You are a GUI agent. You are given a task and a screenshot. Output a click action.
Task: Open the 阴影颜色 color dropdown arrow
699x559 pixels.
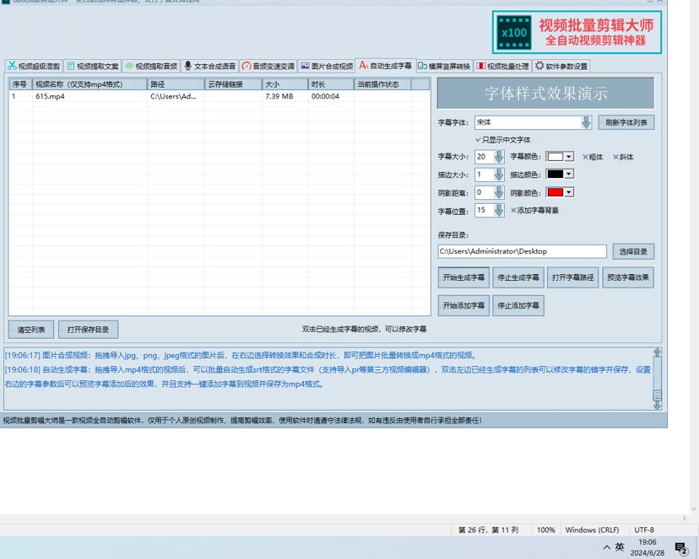point(569,192)
